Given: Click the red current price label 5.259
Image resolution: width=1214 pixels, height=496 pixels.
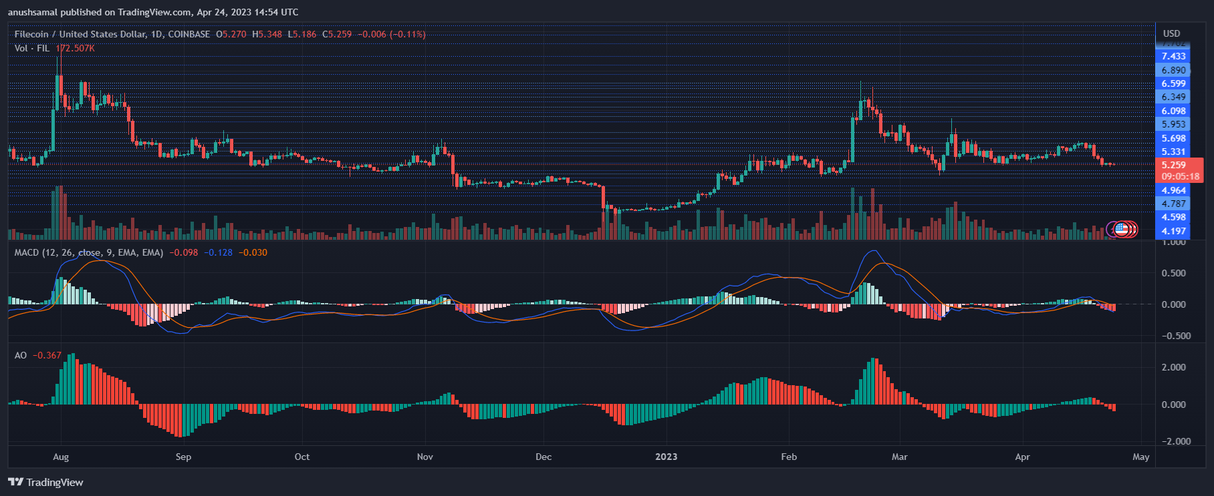Looking at the screenshot, I should coord(1174,165).
